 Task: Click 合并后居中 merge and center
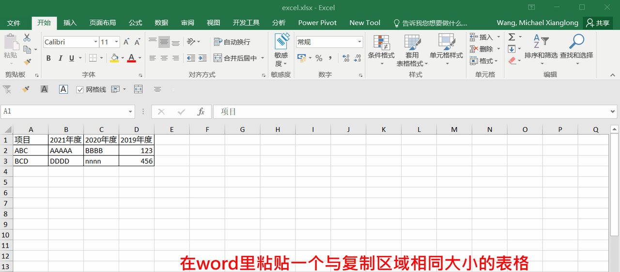coord(236,58)
